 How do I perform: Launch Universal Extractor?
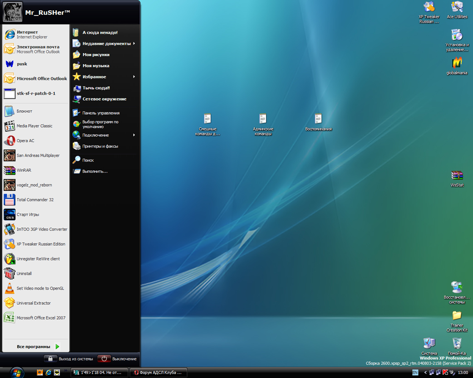tap(35, 303)
